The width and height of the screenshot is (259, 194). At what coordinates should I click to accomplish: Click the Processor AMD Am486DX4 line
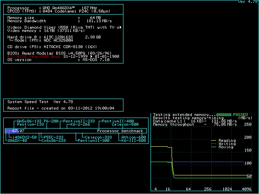53,8
